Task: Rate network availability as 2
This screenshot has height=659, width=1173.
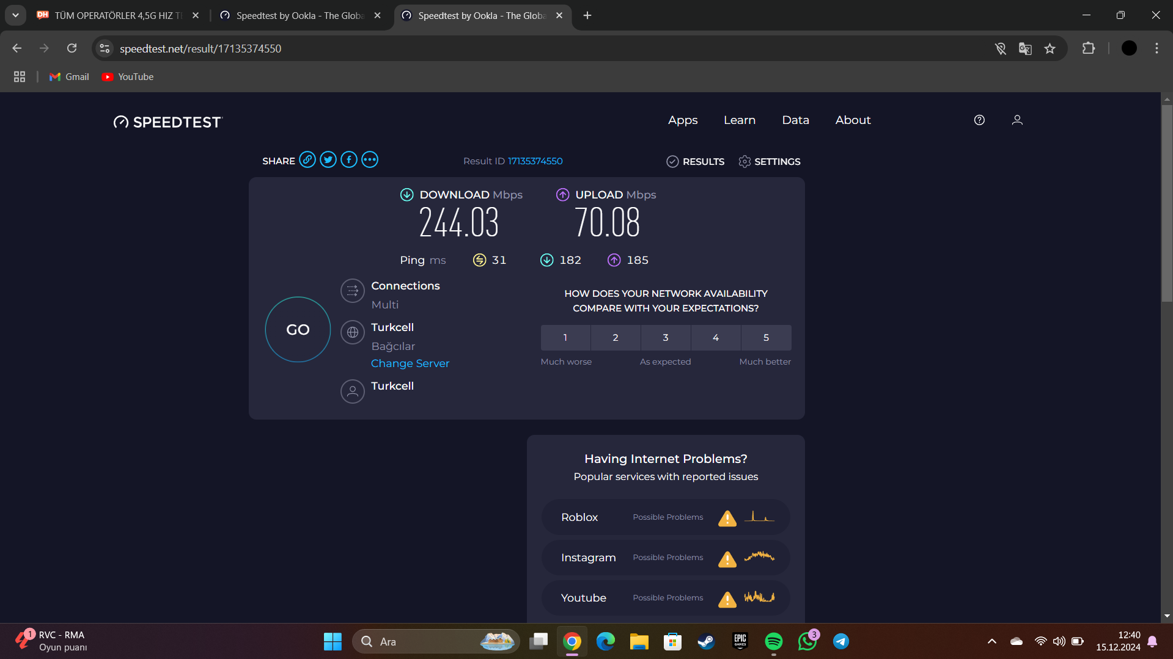Action: [616, 337]
